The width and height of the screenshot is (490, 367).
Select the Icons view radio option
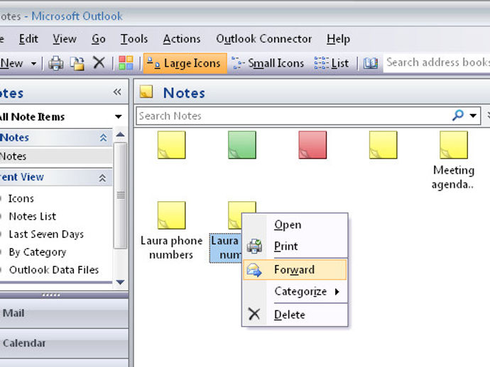pyautogui.click(x=21, y=198)
